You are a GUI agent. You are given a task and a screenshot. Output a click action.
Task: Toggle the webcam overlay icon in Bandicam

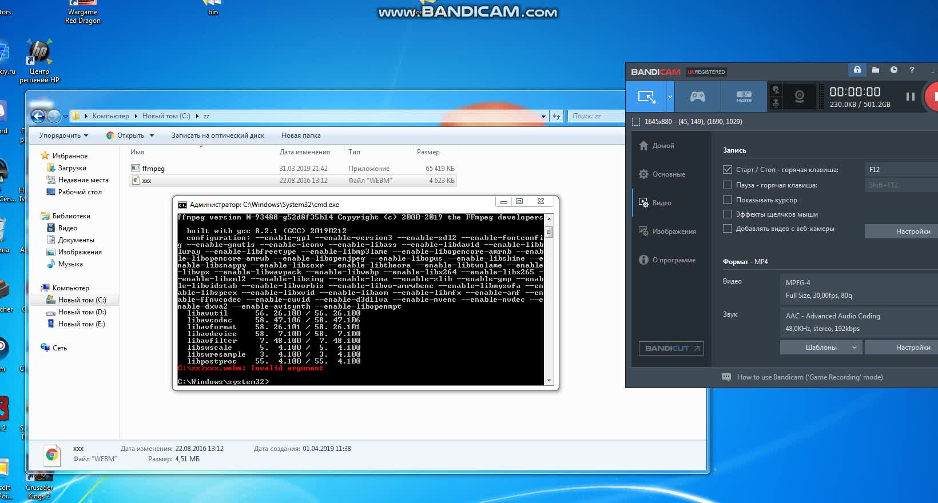pyautogui.click(x=800, y=97)
